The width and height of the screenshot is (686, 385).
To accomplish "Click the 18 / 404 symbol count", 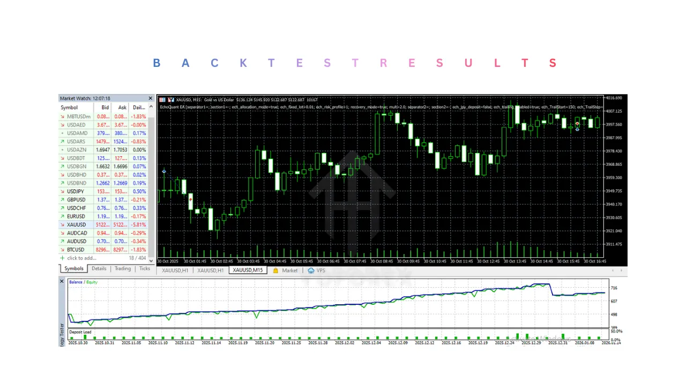I will click(x=138, y=258).
